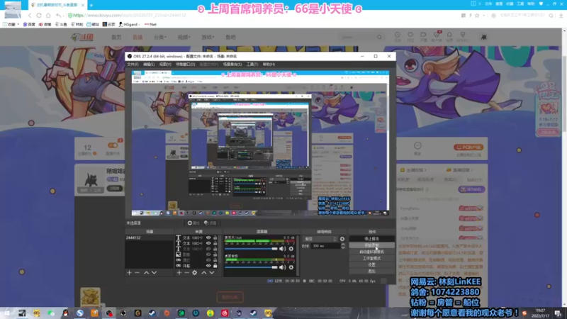Open the QQ penguin icon on the taskbar
Viewport: 567px width, 319px height.
(x=65, y=313)
